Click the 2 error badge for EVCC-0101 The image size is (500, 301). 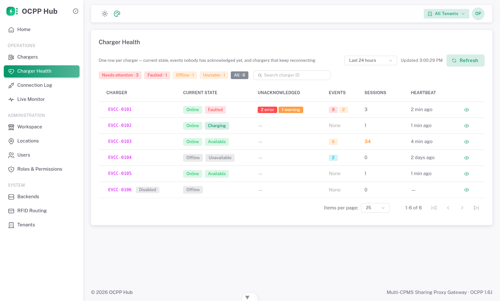[267, 110]
